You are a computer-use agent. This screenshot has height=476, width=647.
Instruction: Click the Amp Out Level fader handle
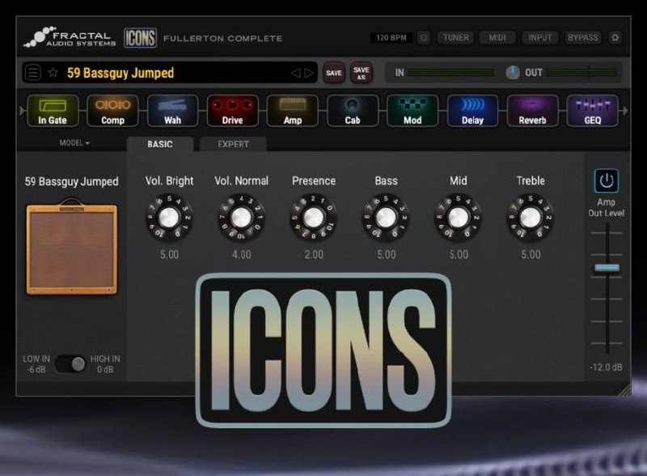pos(607,268)
